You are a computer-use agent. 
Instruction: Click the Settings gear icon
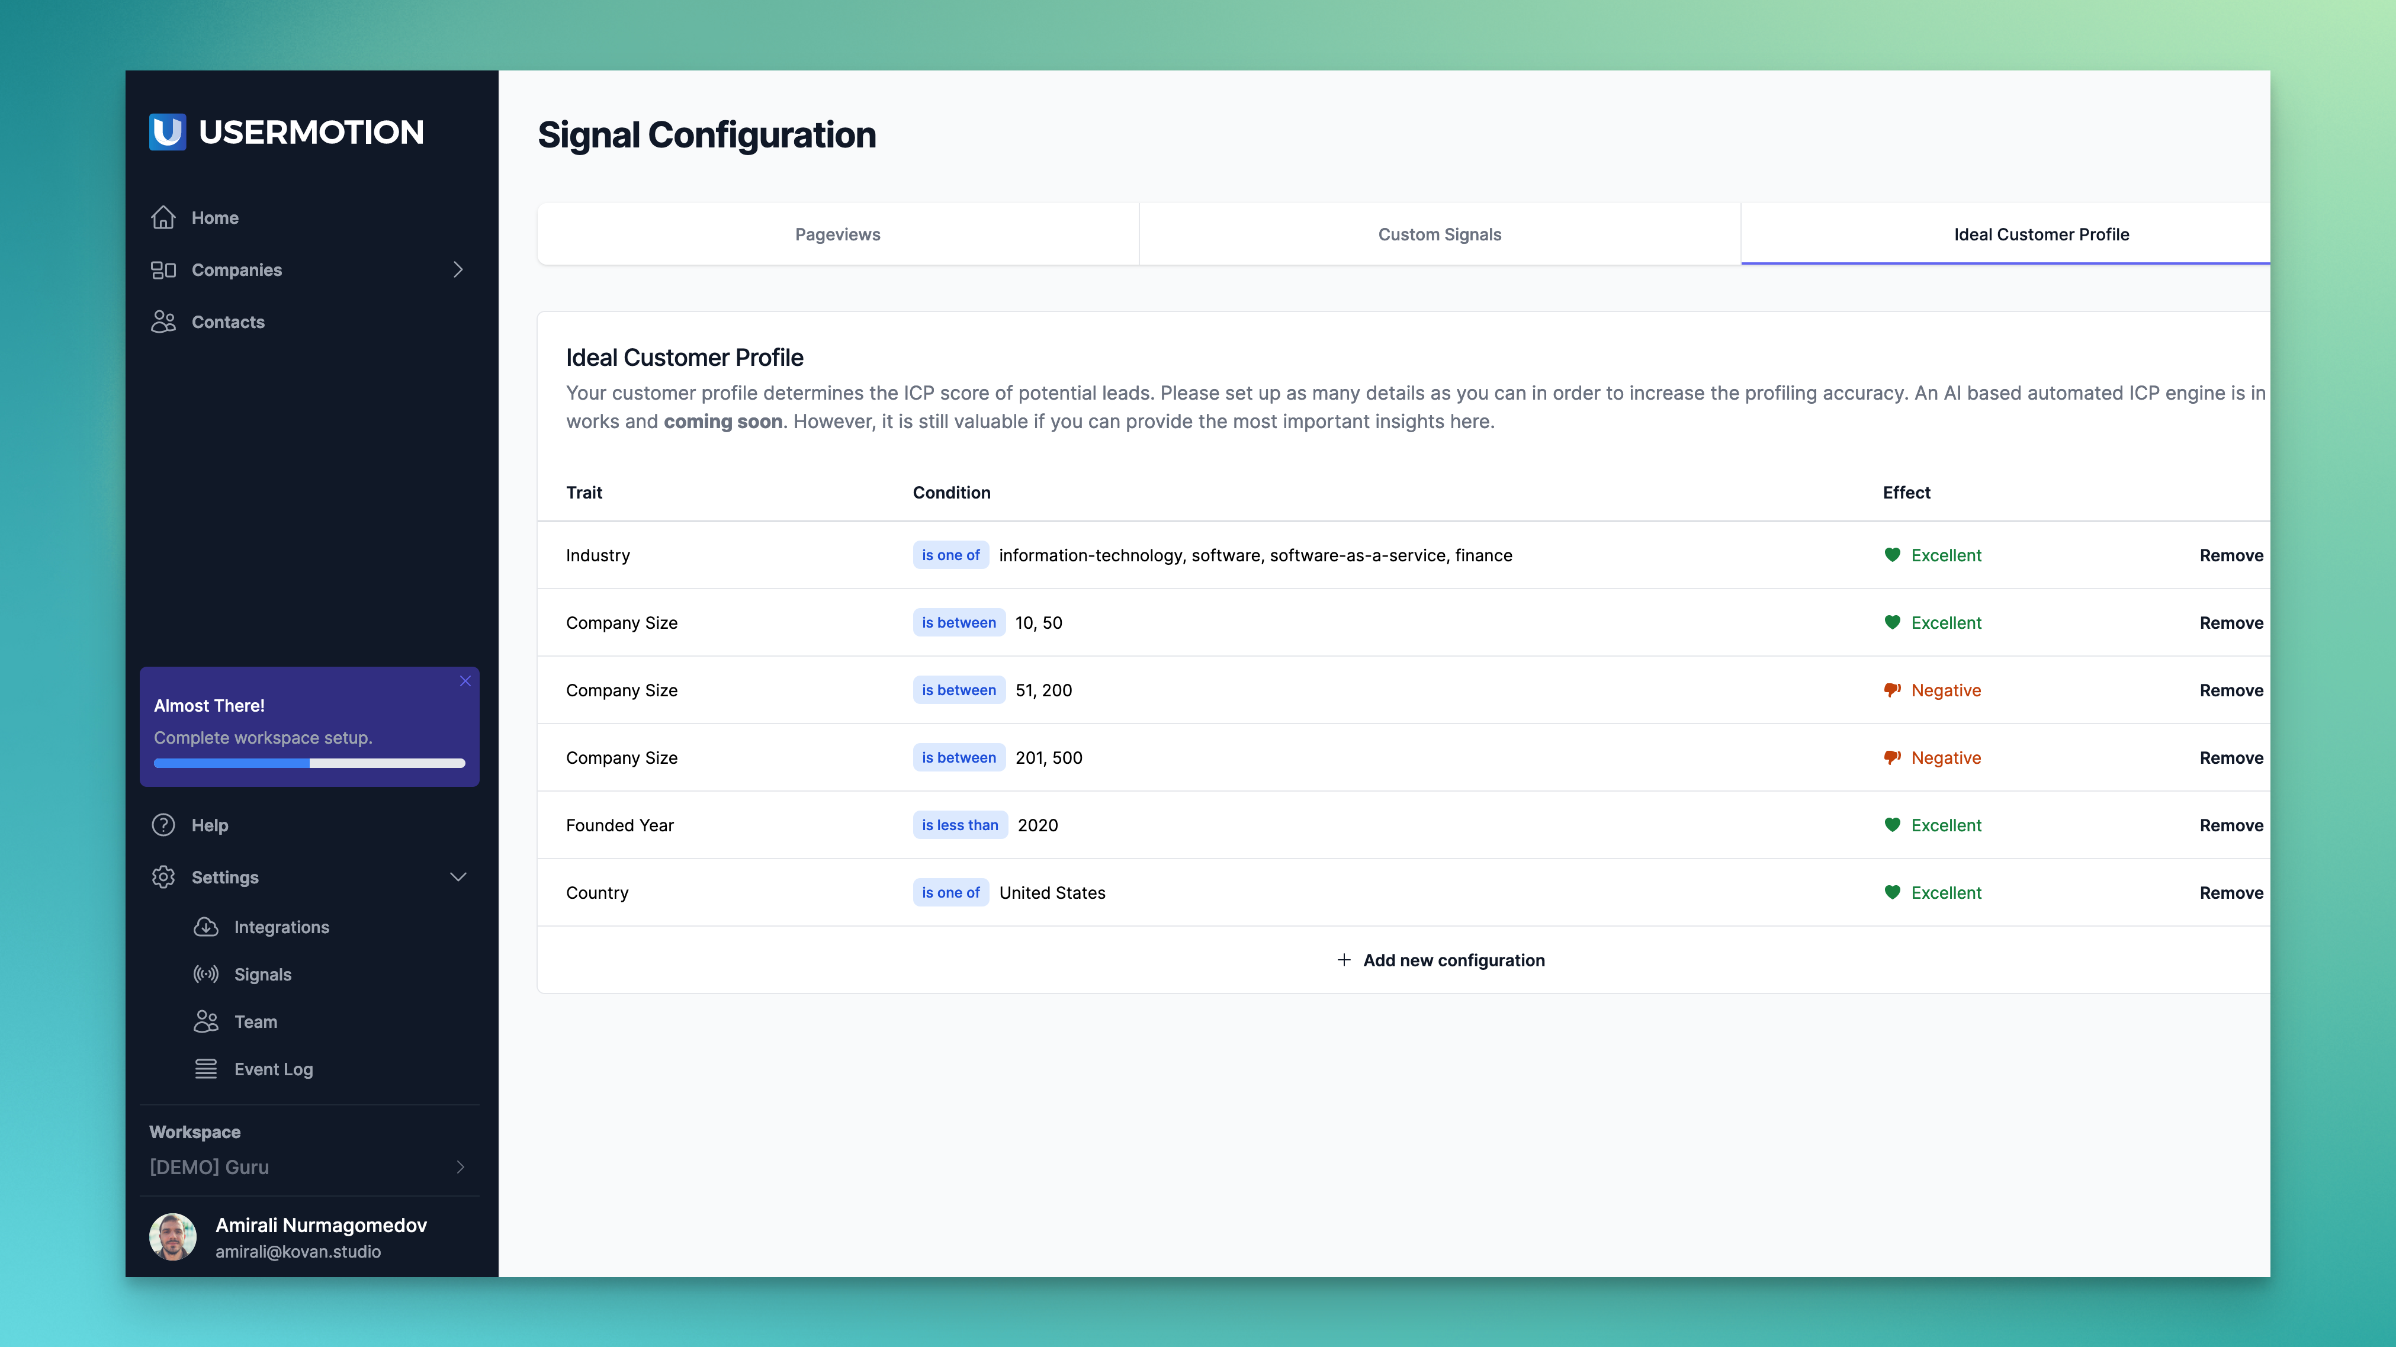[163, 877]
